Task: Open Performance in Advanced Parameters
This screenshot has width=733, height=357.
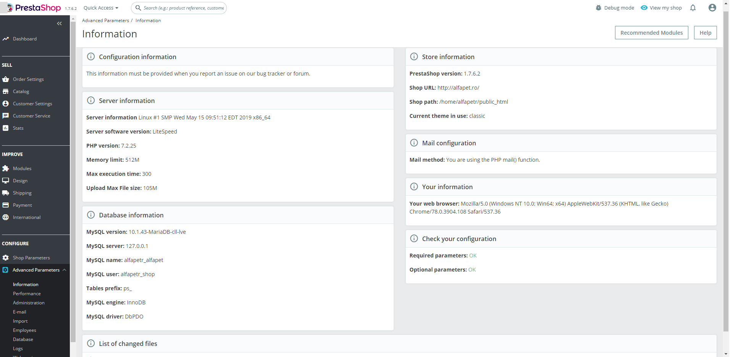Action: pos(27,294)
